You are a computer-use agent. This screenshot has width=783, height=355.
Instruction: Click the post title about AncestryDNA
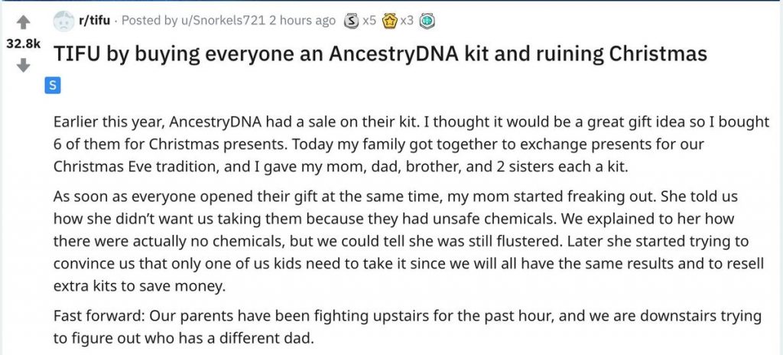[379, 55]
